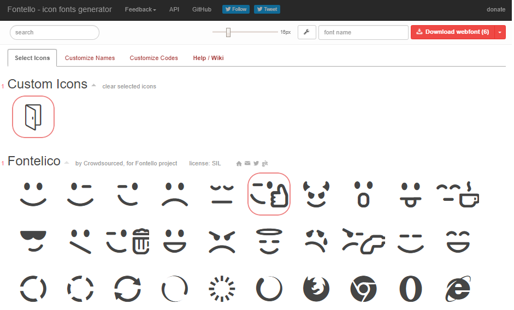Select the dashed circle spinner icon
The height and width of the screenshot is (310, 514).
80,289
